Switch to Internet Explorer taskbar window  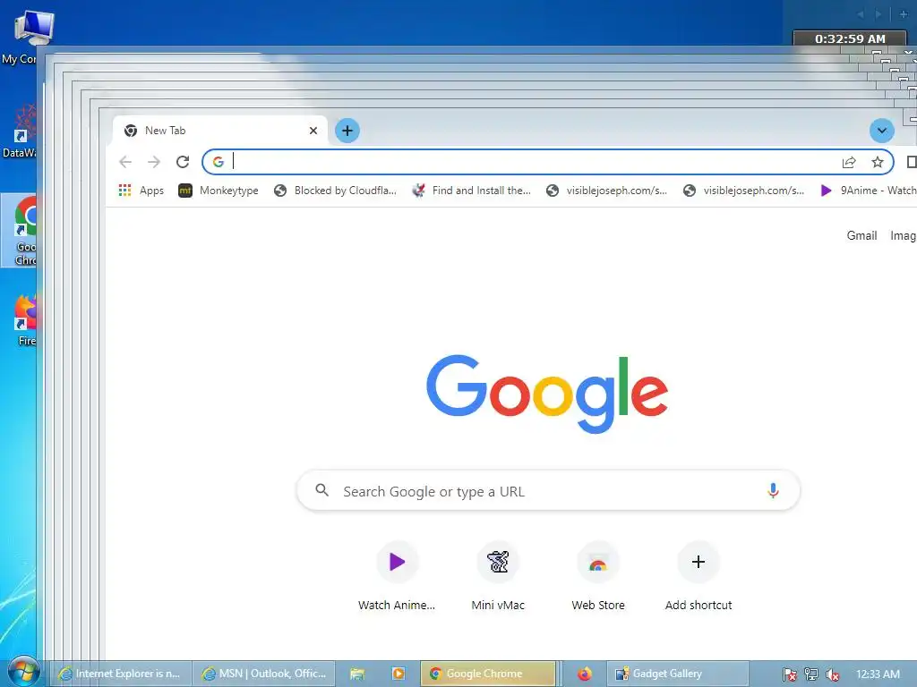(121, 674)
